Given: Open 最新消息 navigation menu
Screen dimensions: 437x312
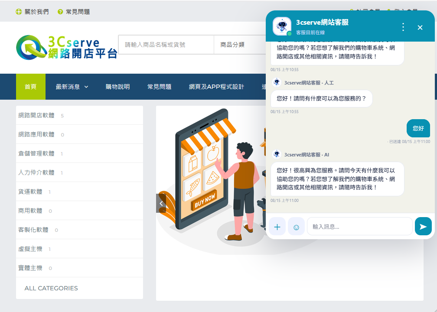Looking at the screenshot, I should click(x=72, y=87).
